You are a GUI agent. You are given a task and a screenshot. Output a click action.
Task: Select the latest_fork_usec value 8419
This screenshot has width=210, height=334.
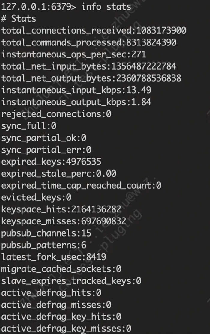tap(96, 257)
